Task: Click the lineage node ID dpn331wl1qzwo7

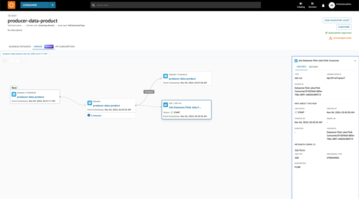Action: (336, 78)
